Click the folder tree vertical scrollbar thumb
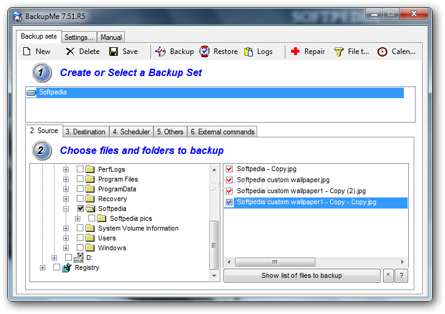Image resolution: width=445 pixels, height=314 pixels. pyautogui.click(x=214, y=245)
